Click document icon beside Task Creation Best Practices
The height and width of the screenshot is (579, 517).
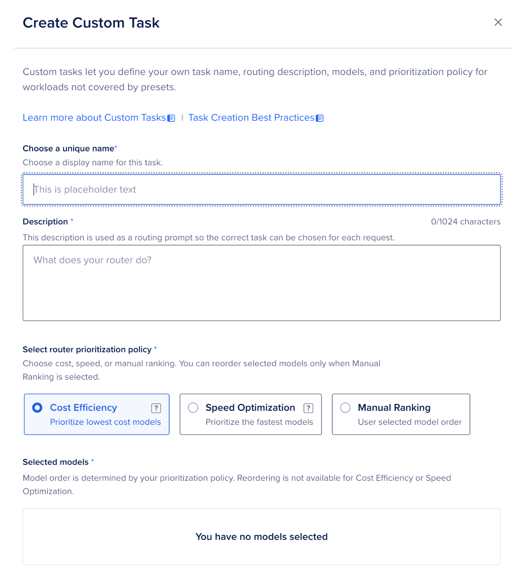tap(320, 118)
